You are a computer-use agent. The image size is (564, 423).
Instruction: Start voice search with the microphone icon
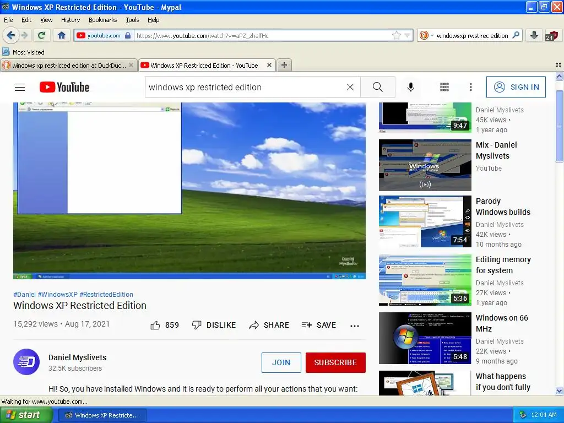(x=411, y=87)
